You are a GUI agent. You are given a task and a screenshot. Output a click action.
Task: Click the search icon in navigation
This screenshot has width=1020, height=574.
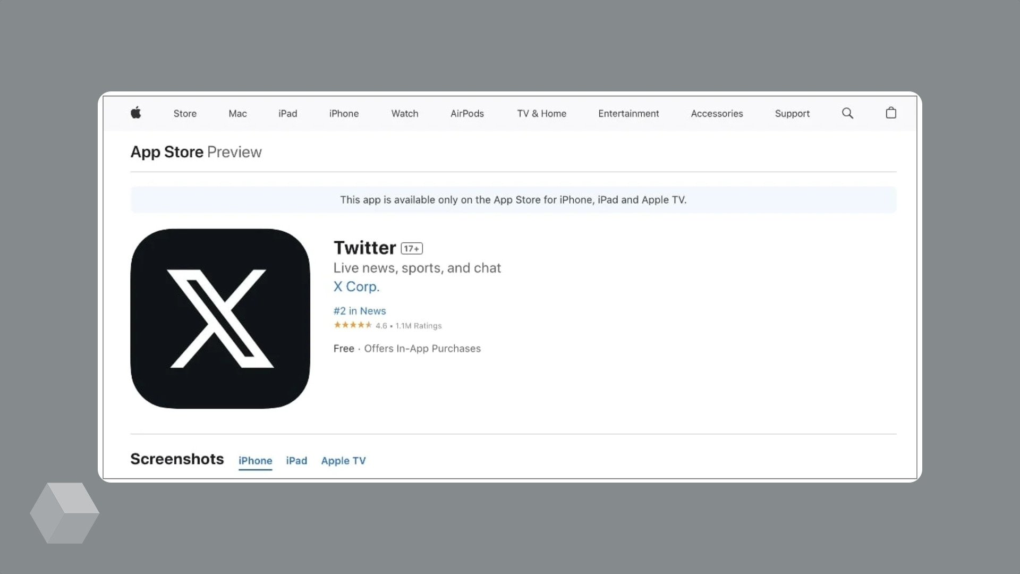tap(847, 113)
